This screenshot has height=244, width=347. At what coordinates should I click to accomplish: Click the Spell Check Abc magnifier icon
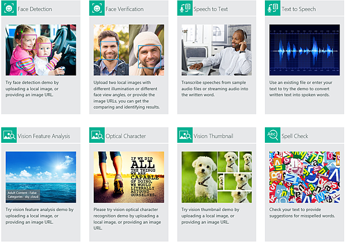272,135
